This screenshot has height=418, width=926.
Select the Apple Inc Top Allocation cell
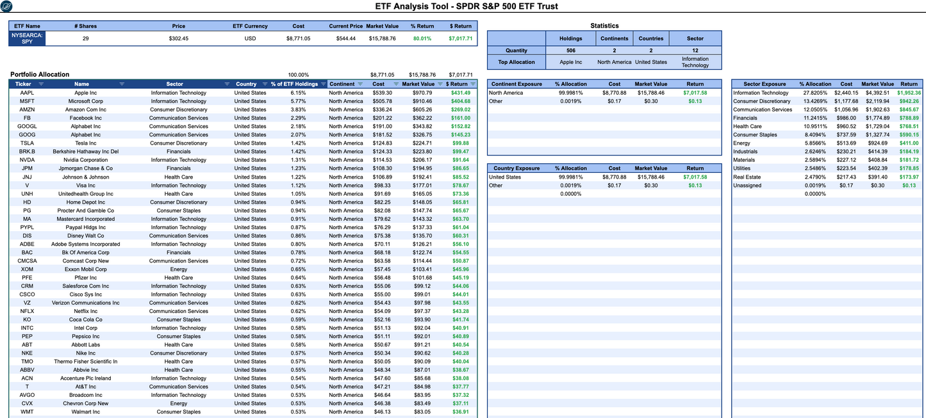(570, 61)
